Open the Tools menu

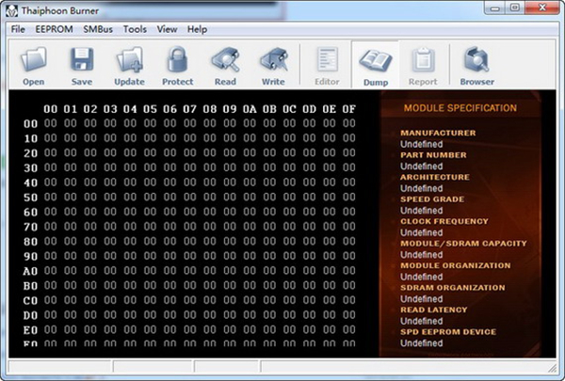pos(135,29)
